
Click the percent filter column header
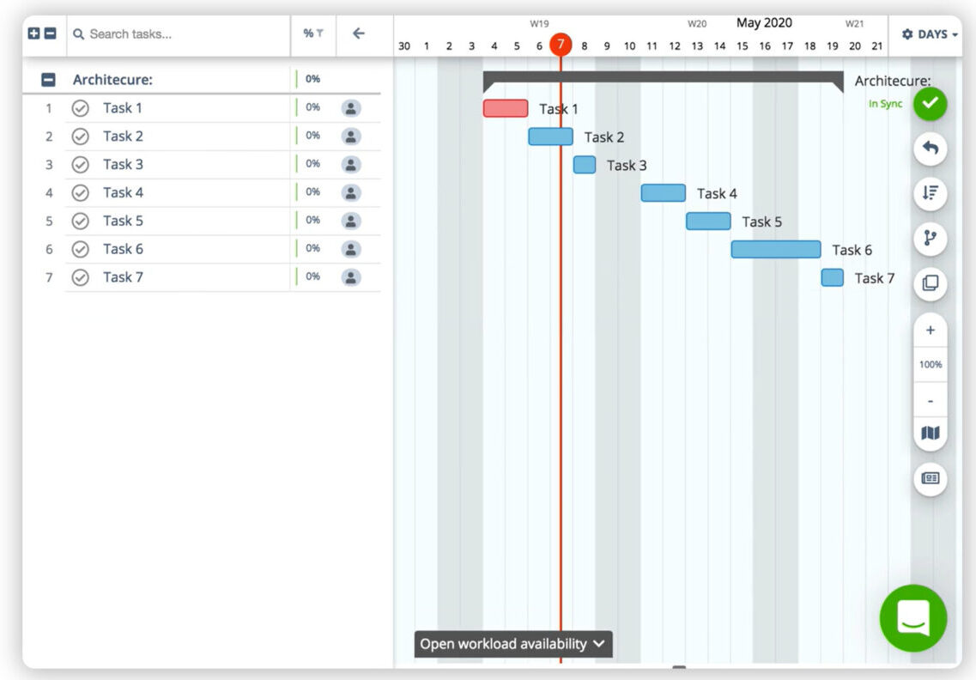pos(312,33)
